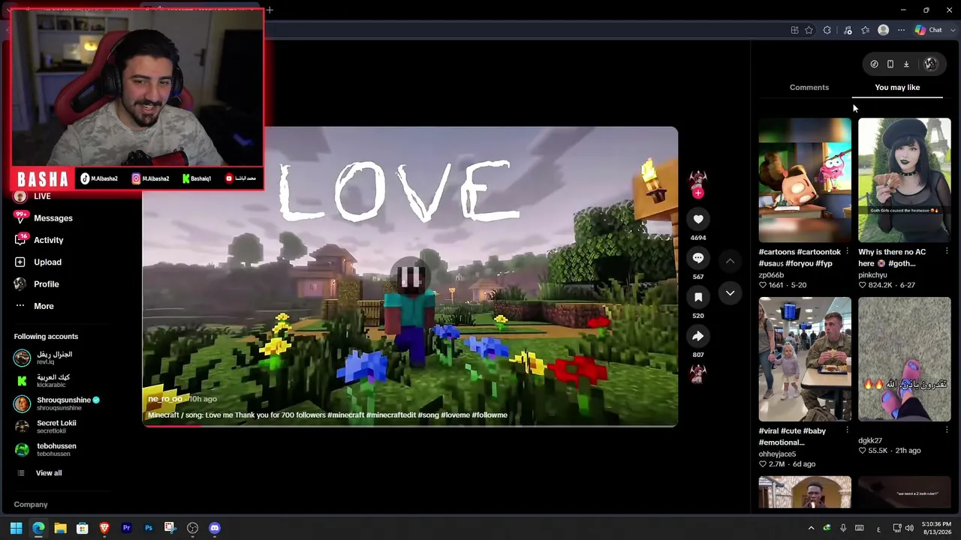Open the browser profile avatar
This screenshot has width=961, height=540.
click(x=884, y=30)
